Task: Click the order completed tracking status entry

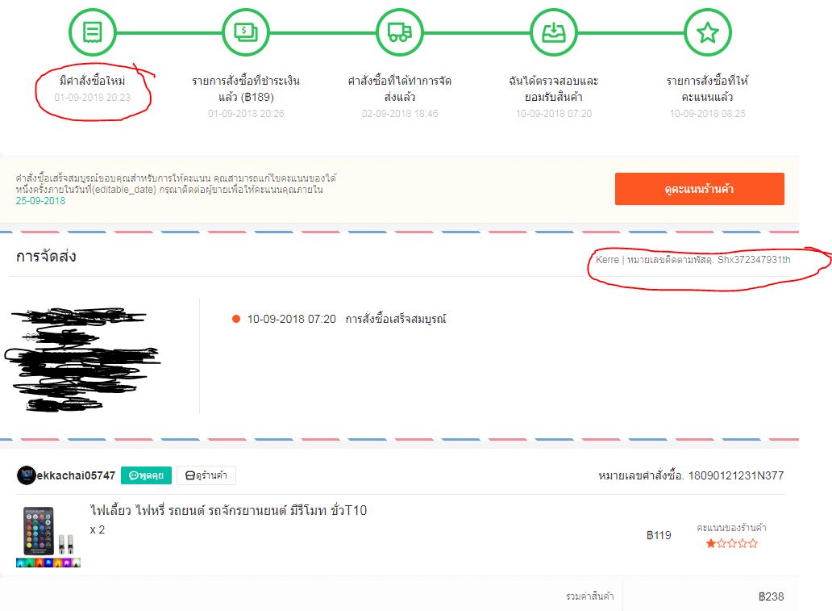Action: (339, 319)
